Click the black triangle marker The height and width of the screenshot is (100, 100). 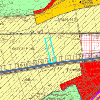click(x=80, y=2)
